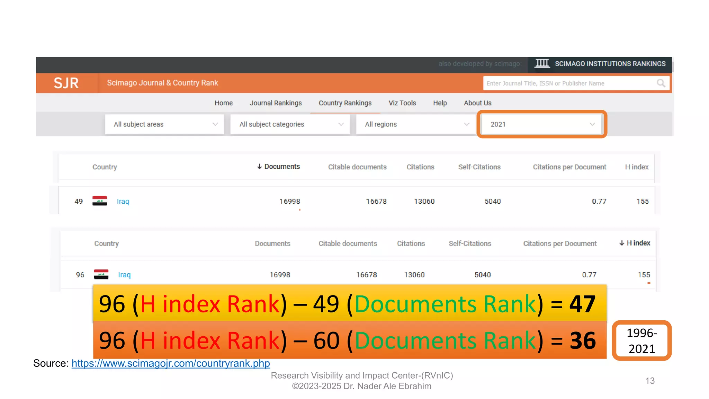
Task: Click the 1996-2021 label box
Action: pyautogui.click(x=642, y=340)
